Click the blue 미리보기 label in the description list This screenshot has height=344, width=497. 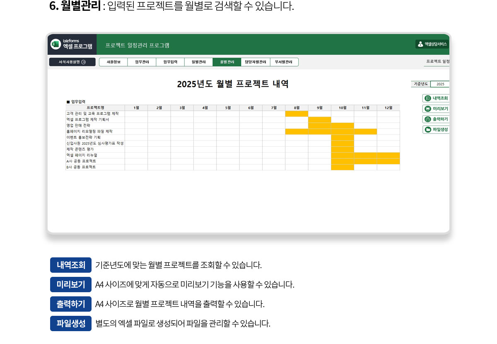click(71, 284)
